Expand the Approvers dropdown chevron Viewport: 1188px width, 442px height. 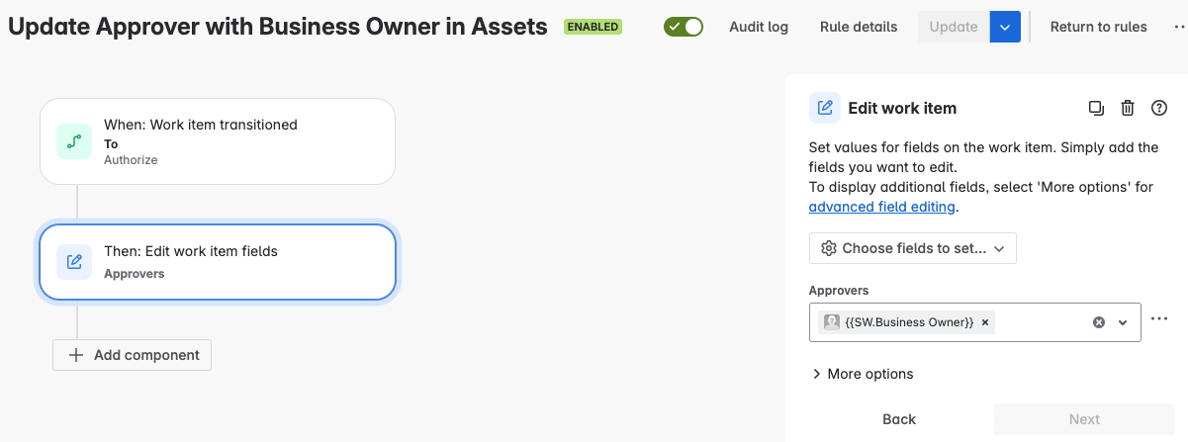[1123, 322]
